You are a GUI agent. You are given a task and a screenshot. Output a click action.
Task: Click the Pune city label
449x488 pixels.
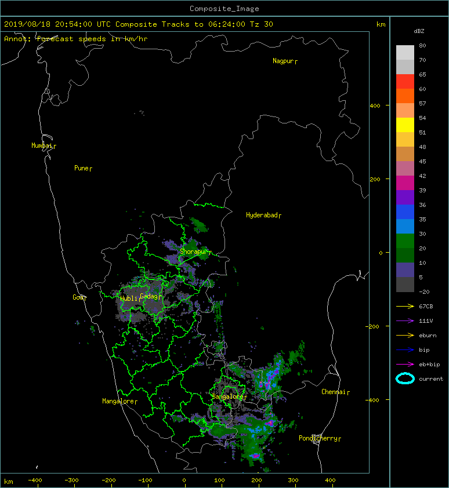click(x=83, y=169)
